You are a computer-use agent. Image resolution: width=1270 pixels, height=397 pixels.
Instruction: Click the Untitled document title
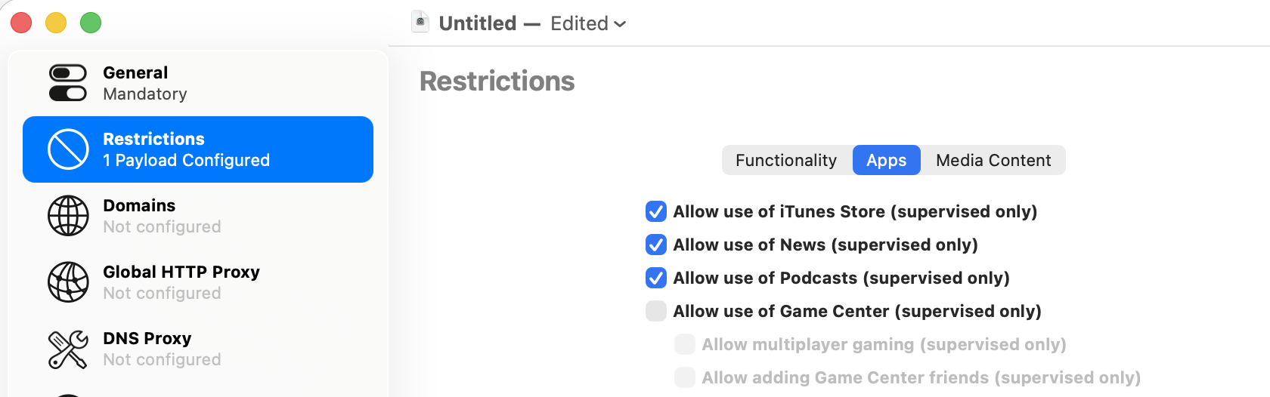click(477, 23)
